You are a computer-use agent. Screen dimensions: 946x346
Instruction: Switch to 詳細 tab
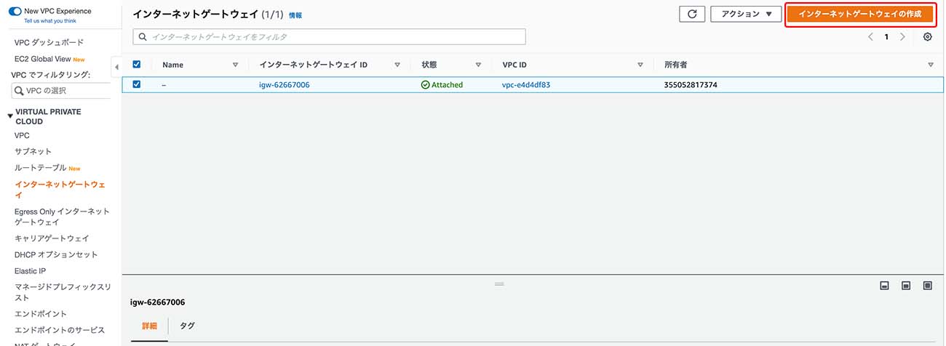(x=149, y=326)
